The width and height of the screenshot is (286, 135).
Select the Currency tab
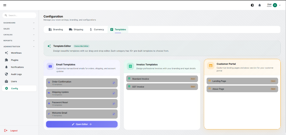point(97,29)
